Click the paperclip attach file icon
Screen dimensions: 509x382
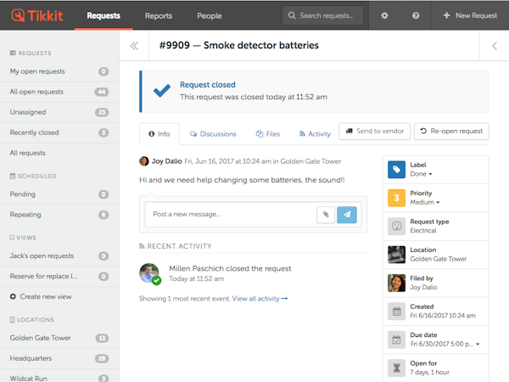[x=323, y=215]
